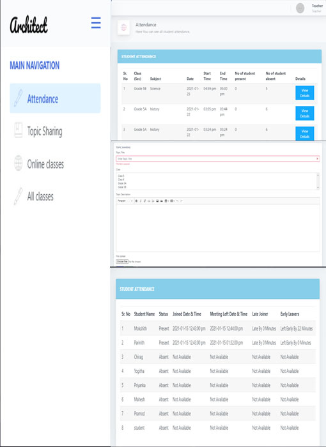Click the Early Leavers column header
Screen dimensions: 326x447
tap(290, 314)
